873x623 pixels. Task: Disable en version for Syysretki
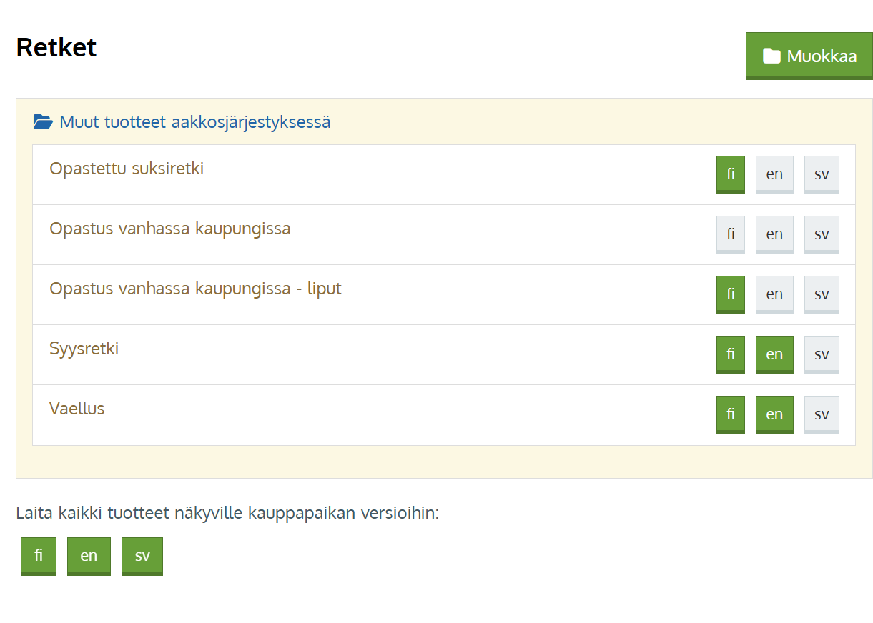tap(774, 354)
